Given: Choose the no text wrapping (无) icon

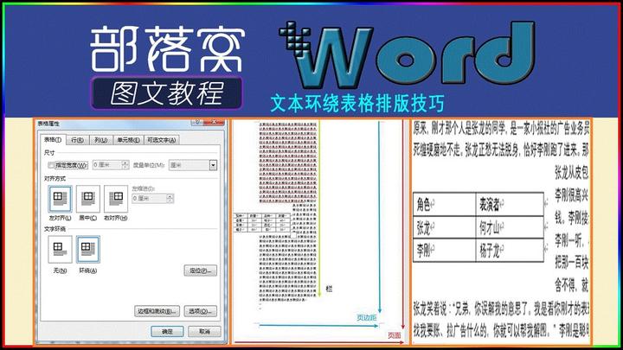Looking at the screenshot, I should pos(60,249).
